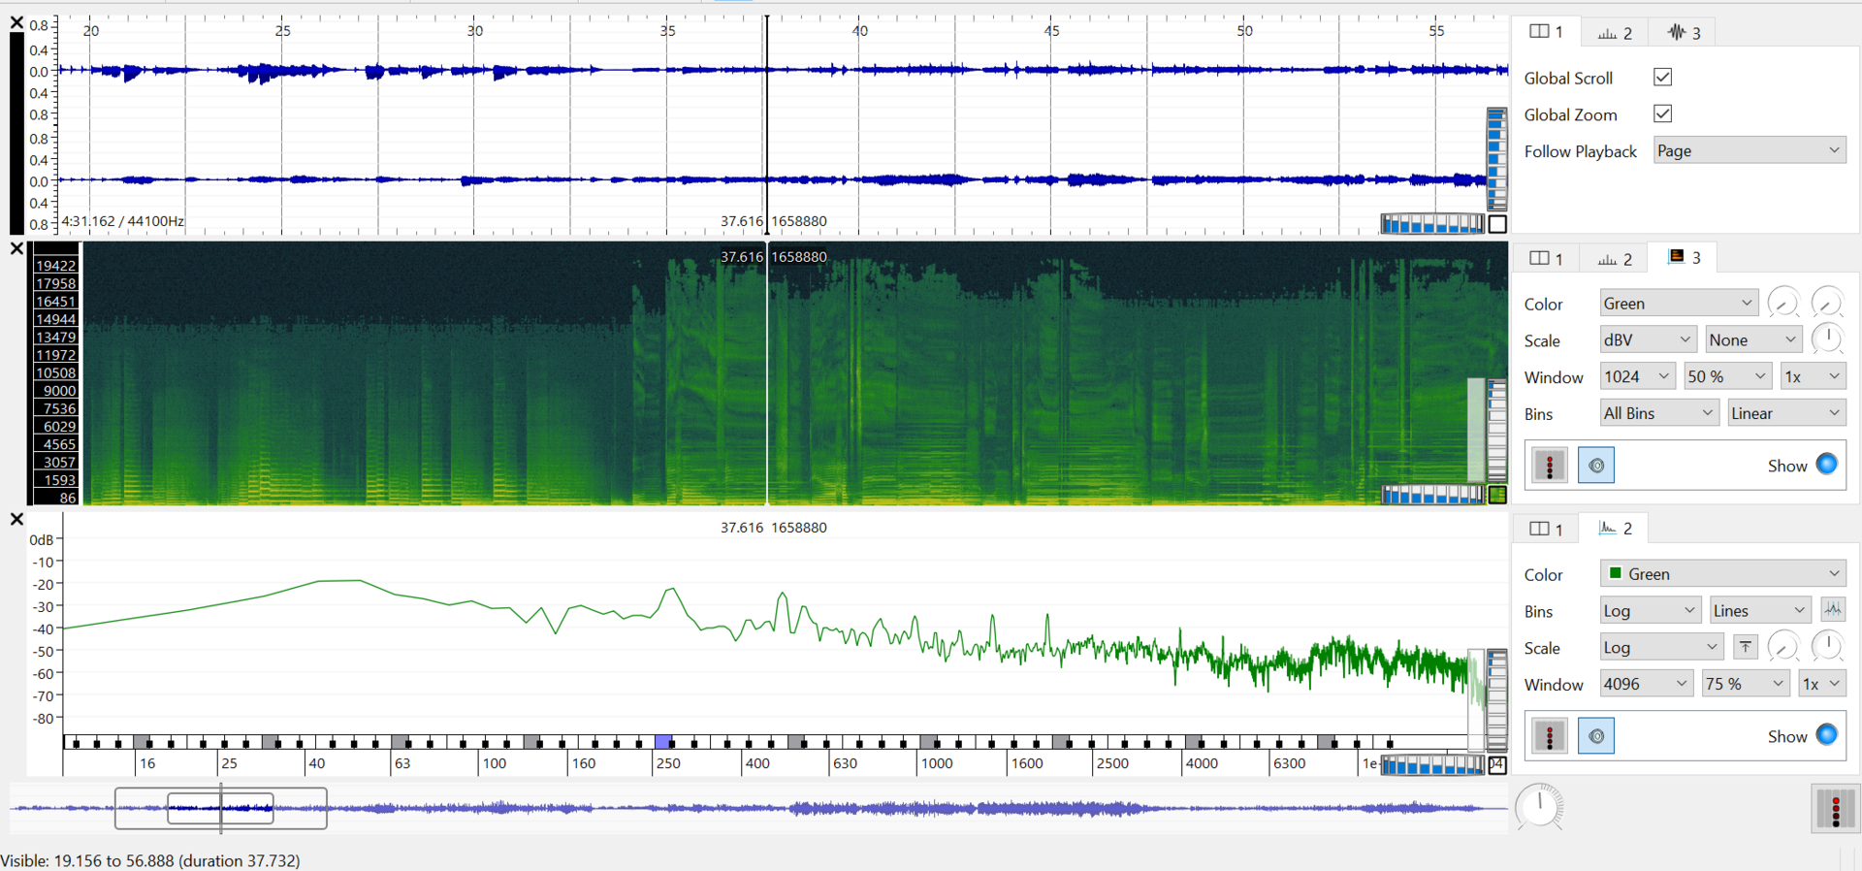Reset zoom in the spectrogram pane
This screenshot has height=871, width=1862.
1497,495
